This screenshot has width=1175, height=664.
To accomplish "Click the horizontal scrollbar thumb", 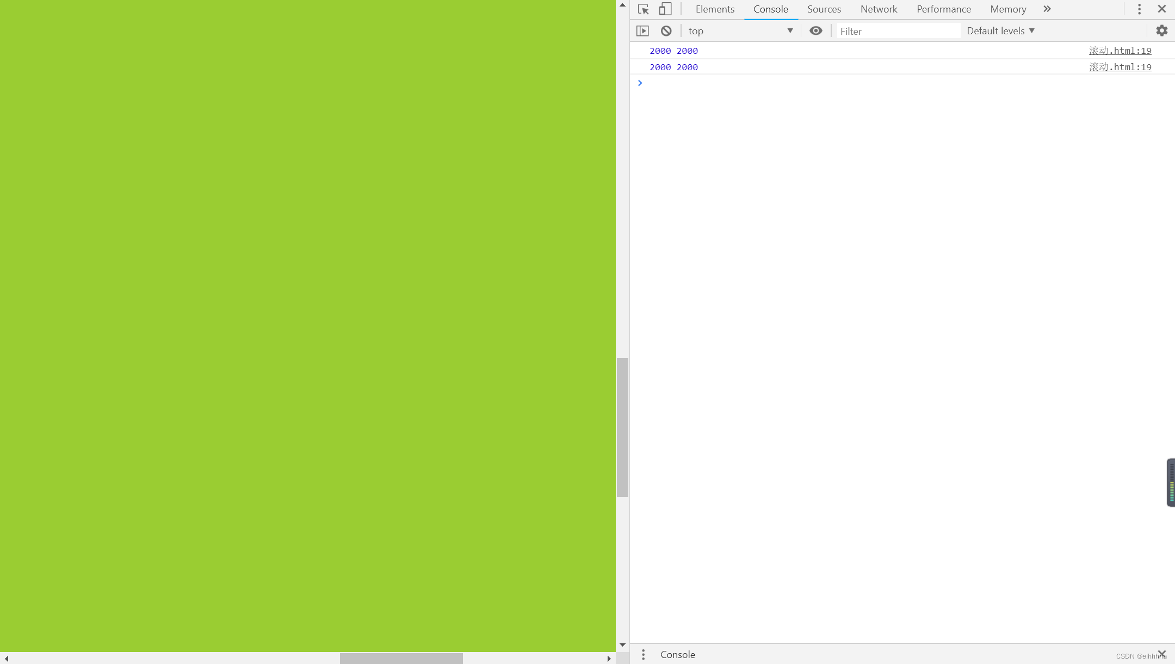I will pyautogui.click(x=401, y=659).
